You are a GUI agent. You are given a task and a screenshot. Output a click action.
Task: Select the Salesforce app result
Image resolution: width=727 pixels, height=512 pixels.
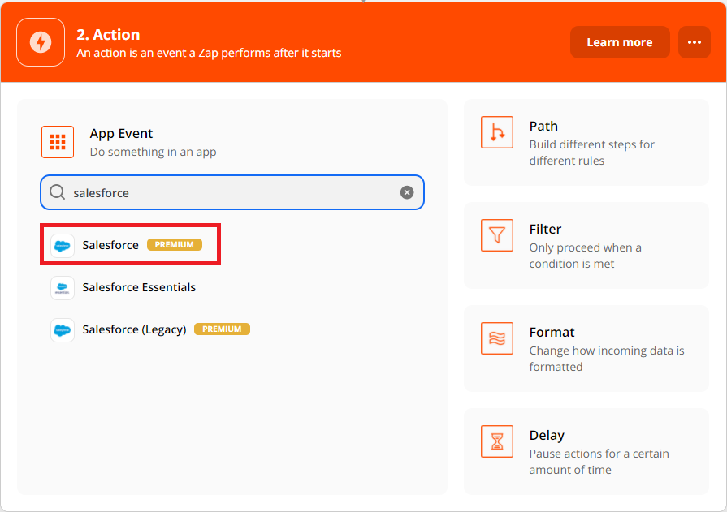(130, 245)
